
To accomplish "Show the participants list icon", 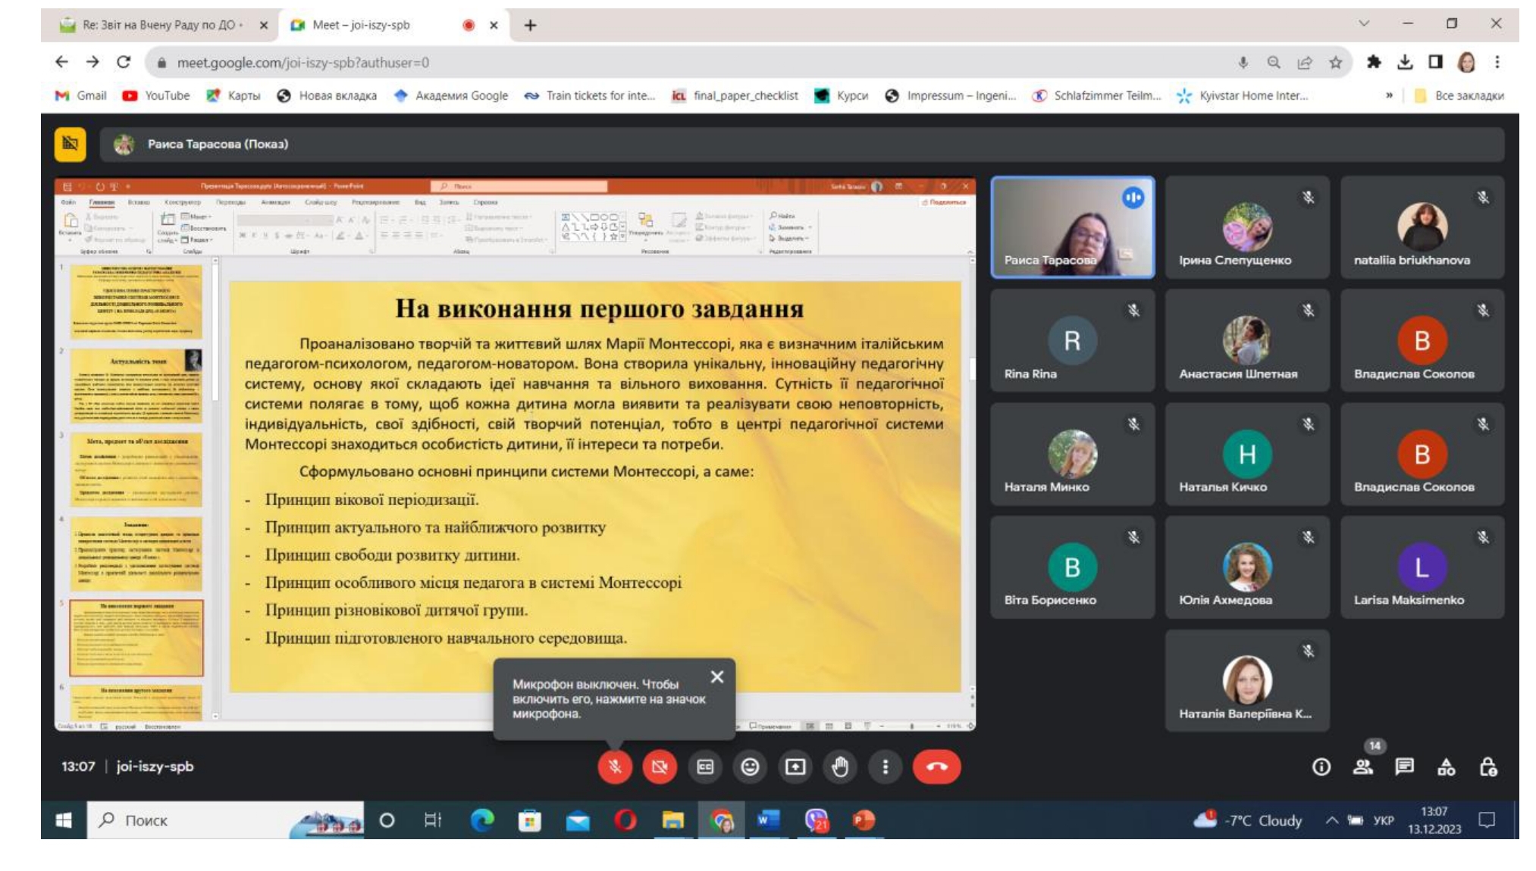I will pos(1363,767).
